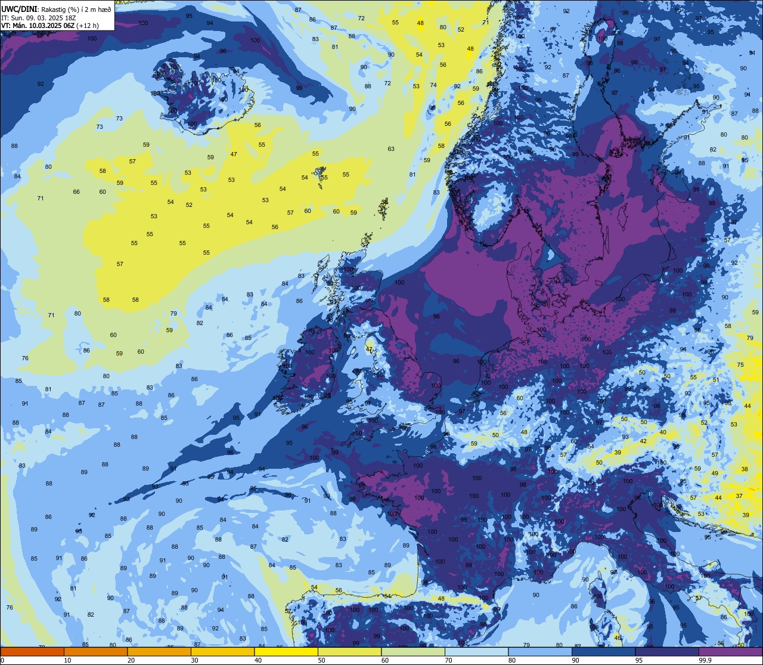The image size is (763, 665).
Task: Click the humidity value 75 on the map
Action: 740,364
